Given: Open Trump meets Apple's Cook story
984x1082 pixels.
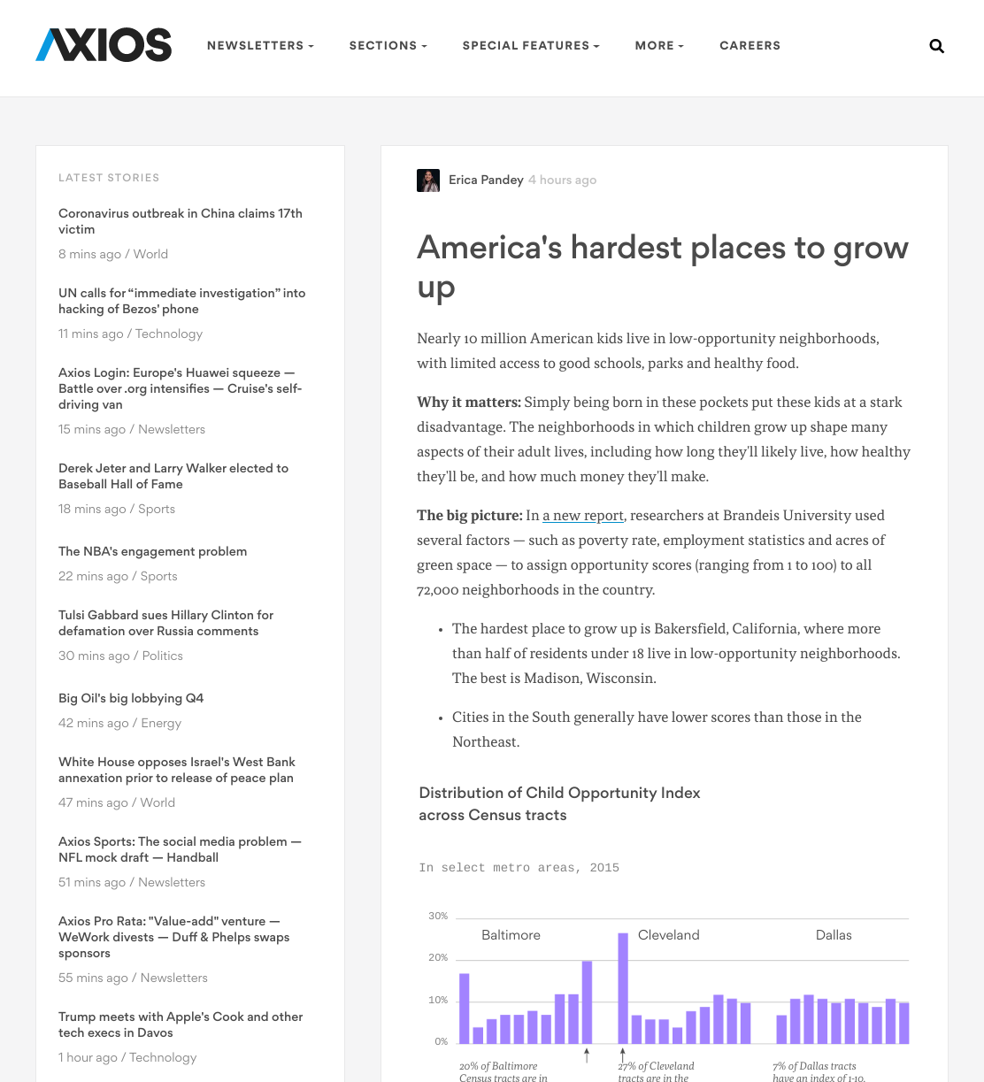Looking at the screenshot, I should (x=181, y=1024).
